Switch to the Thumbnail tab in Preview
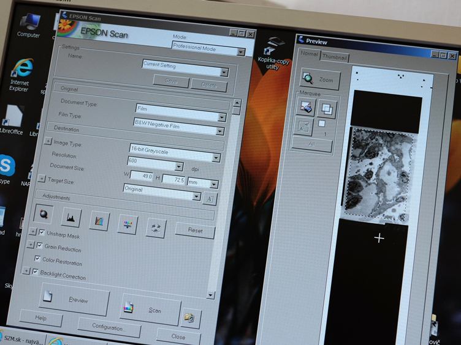461x345 pixels. [x=335, y=57]
